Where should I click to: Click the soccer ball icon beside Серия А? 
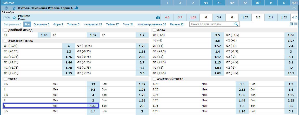click(x=6, y=8)
